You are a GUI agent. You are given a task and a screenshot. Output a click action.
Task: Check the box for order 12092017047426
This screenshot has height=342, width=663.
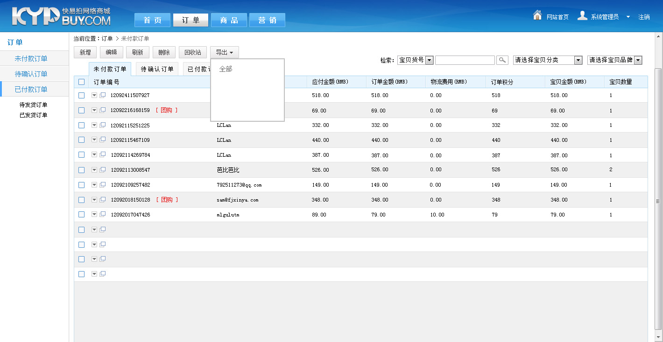tap(82, 214)
